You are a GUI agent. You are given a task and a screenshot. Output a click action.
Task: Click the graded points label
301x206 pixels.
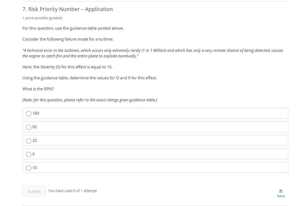click(42, 18)
